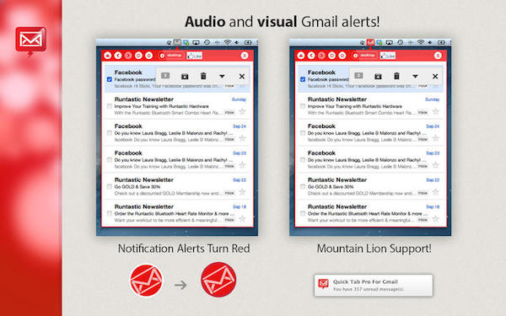Click the Facebook Like button in the left window's toolbar
The width and height of the screenshot is (506, 316).
click(195, 56)
